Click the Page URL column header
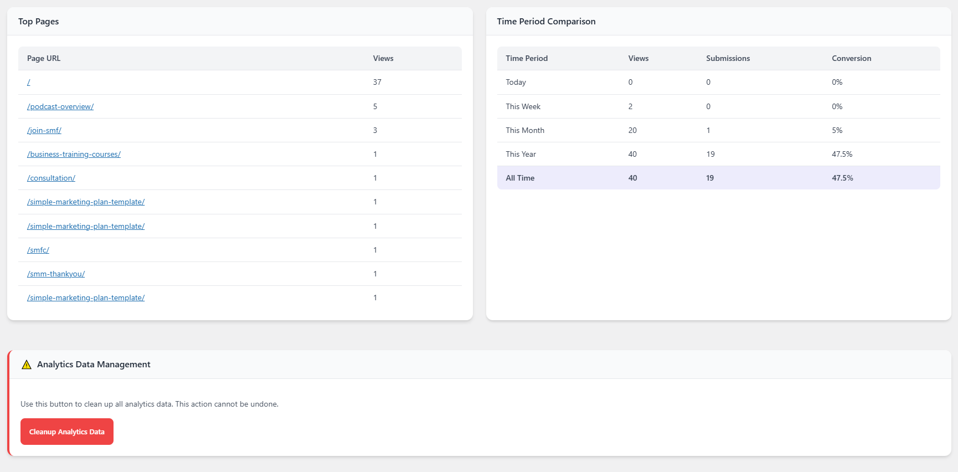Viewport: 958px width, 472px height. 44,58
